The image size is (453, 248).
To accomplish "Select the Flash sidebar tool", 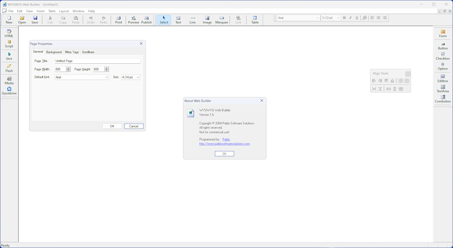I will click(x=9, y=69).
